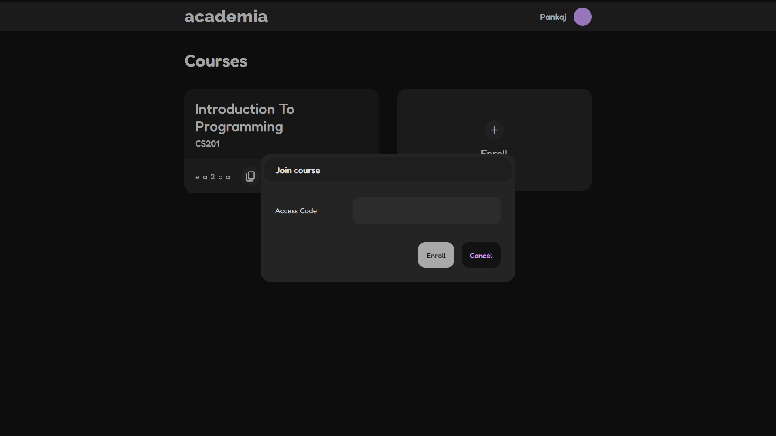The height and width of the screenshot is (436, 776).
Task: Click the Access Code input field
Action: click(x=426, y=210)
